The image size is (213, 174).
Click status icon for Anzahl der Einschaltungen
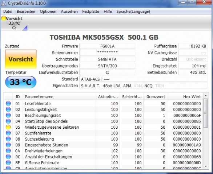[x=8, y=157]
